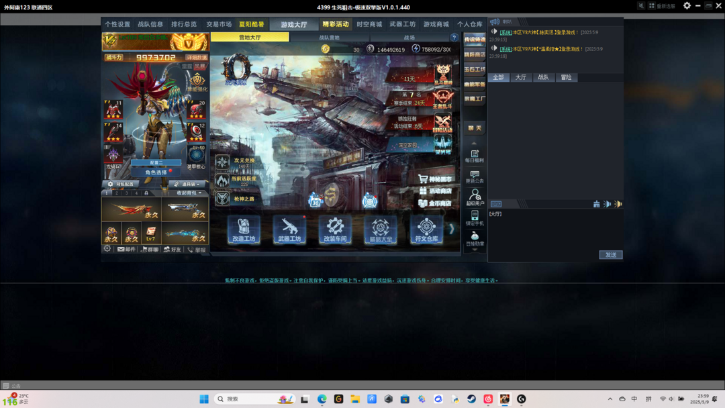Click the 传说铸造 side button
Screen dimensions: 725x408
pyautogui.click(x=475, y=40)
